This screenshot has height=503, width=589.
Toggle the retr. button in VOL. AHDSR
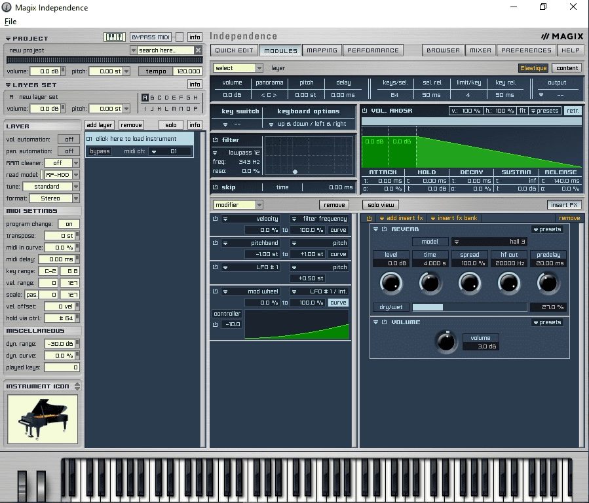coord(573,111)
